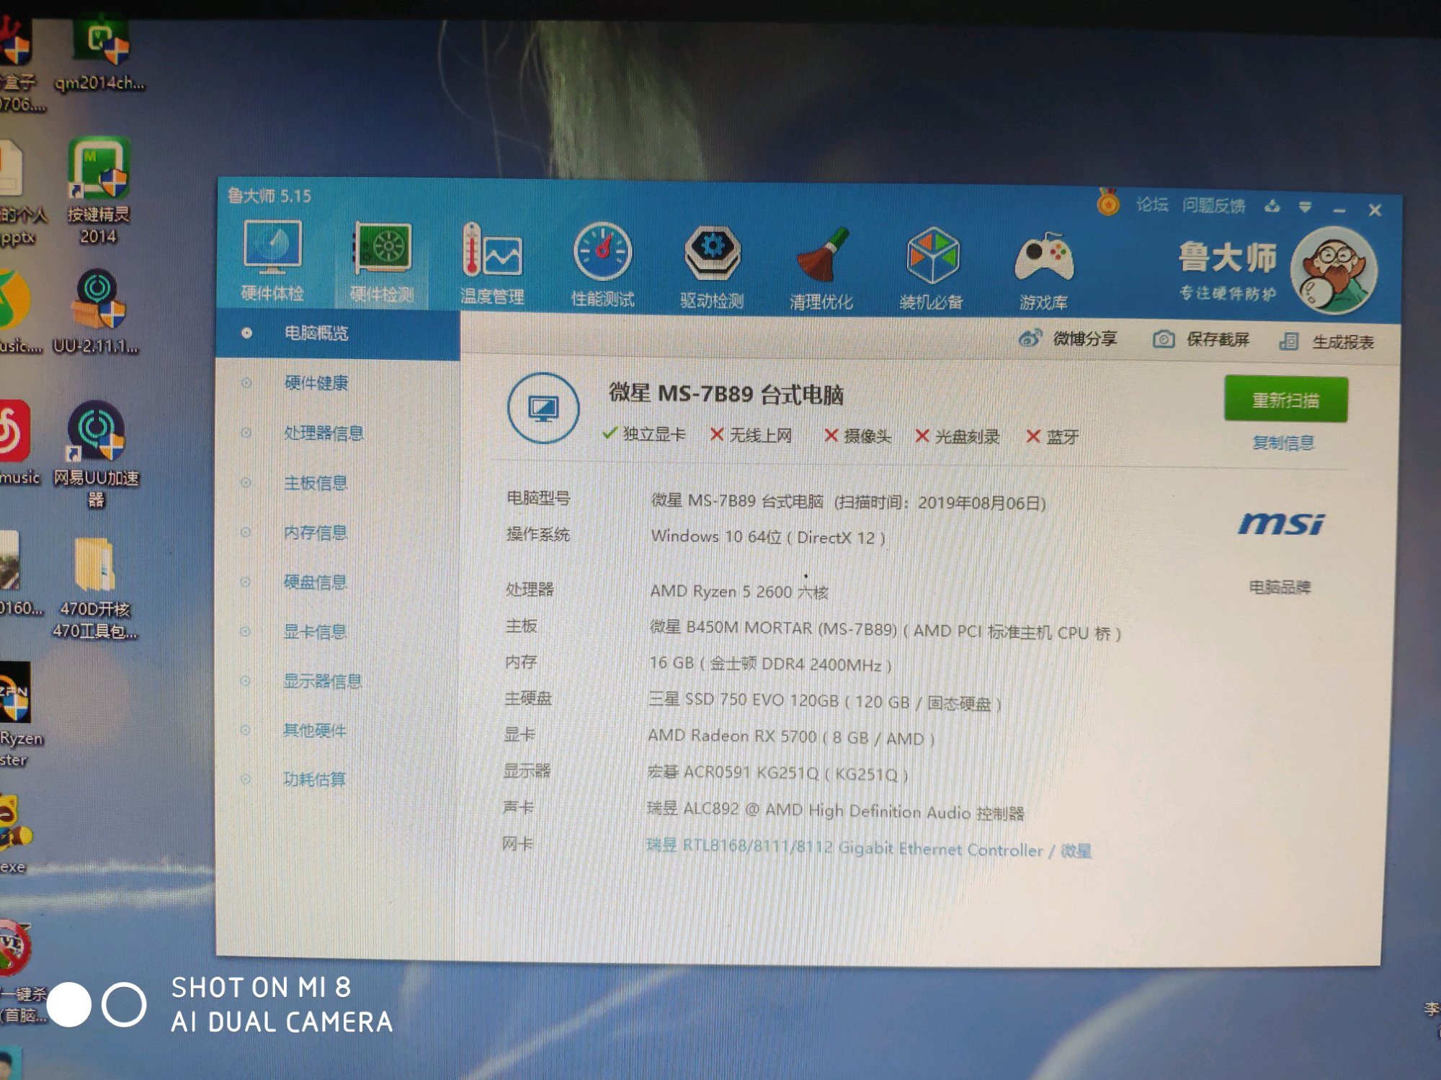
Task: Click the AMD Radeon RX 5700 text
Action: [791, 737]
